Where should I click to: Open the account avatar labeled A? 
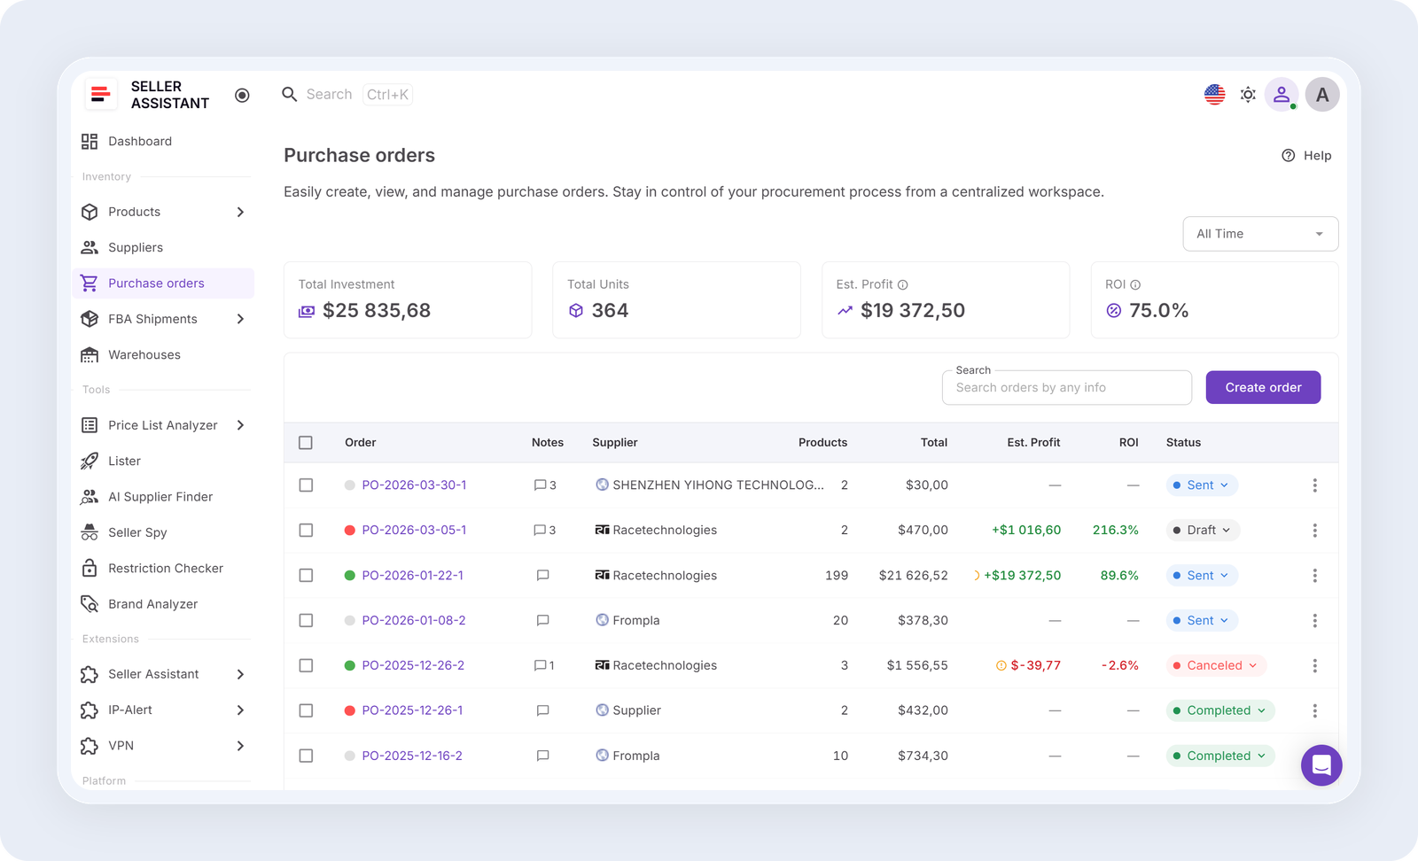1322,95
